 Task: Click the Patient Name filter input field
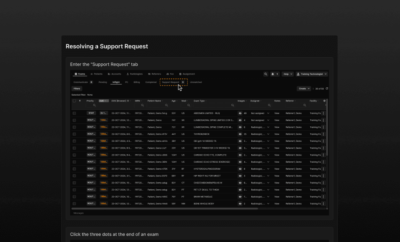pos(158,105)
